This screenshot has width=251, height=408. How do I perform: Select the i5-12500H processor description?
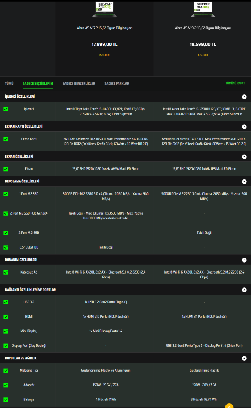[x=204, y=111]
